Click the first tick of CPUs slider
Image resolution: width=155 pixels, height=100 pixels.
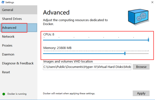point(44,37)
